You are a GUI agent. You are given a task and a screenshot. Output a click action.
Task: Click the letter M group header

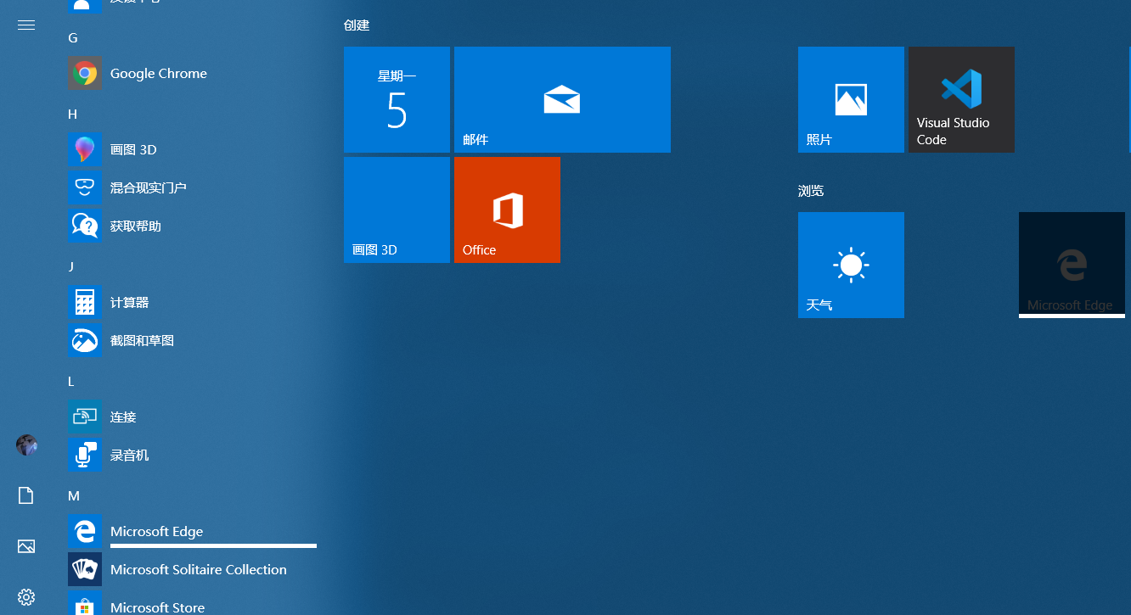click(x=74, y=495)
